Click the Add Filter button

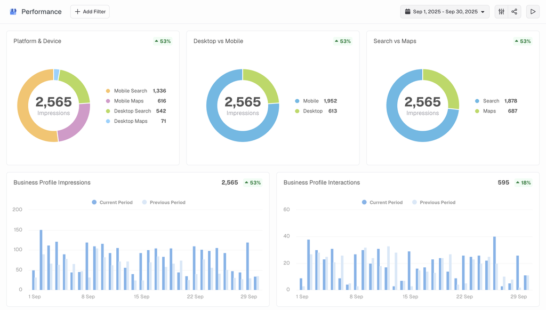(x=90, y=12)
